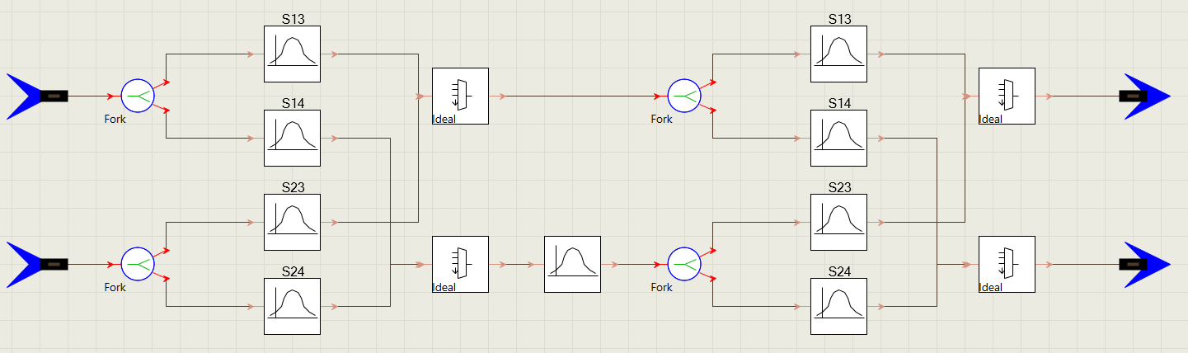The height and width of the screenshot is (353, 1188).
Task: Select the Ideal multiplexer feeding the lower output port
Action: [x=1007, y=265]
